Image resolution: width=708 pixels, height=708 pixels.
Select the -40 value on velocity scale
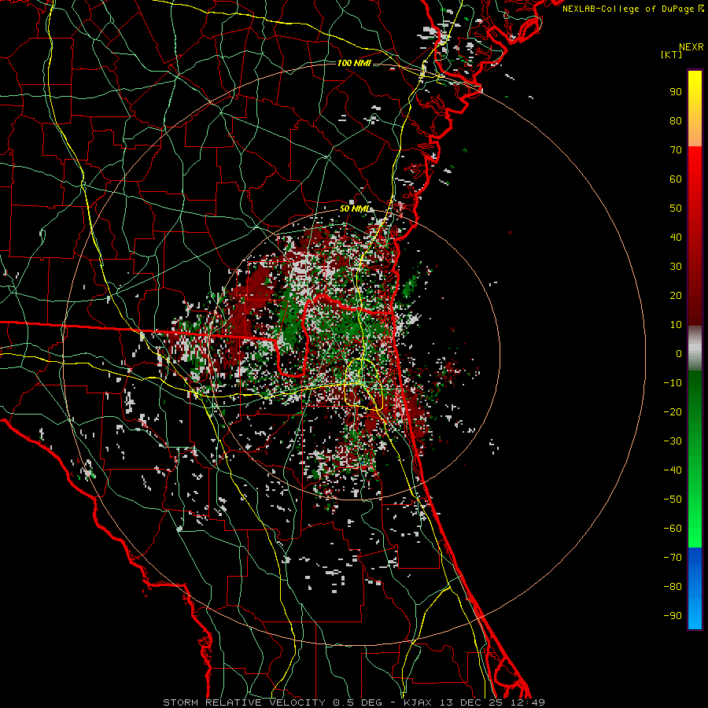pyautogui.click(x=673, y=470)
